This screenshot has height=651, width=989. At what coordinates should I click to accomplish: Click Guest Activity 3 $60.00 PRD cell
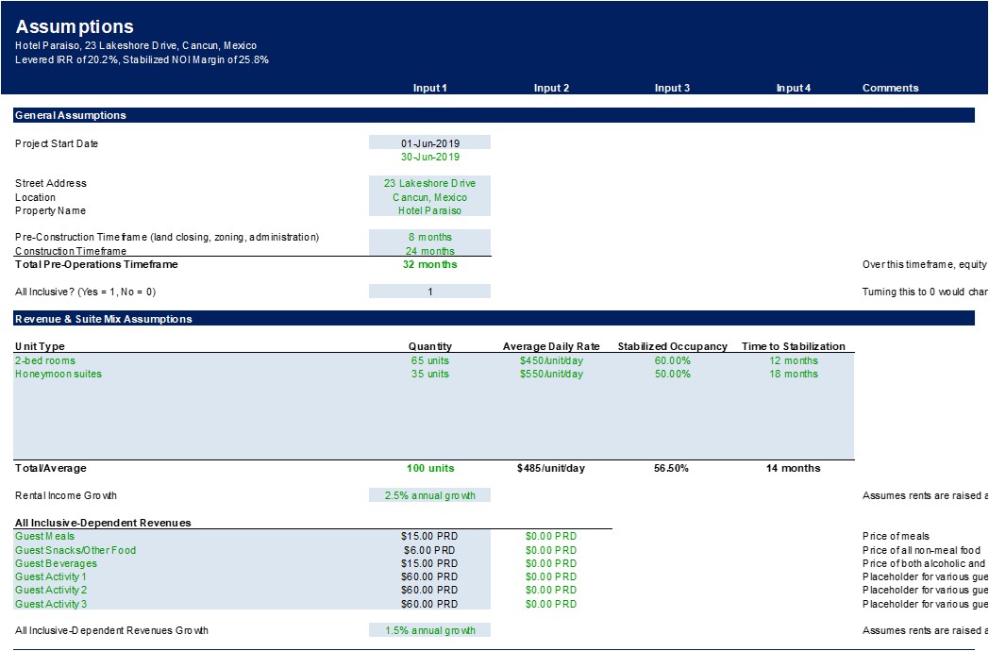coord(429,604)
